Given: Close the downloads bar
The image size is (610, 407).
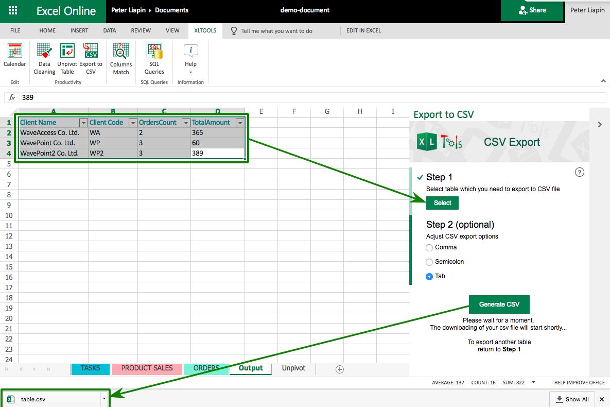Looking at the screenshot, I should pos(601,399).
